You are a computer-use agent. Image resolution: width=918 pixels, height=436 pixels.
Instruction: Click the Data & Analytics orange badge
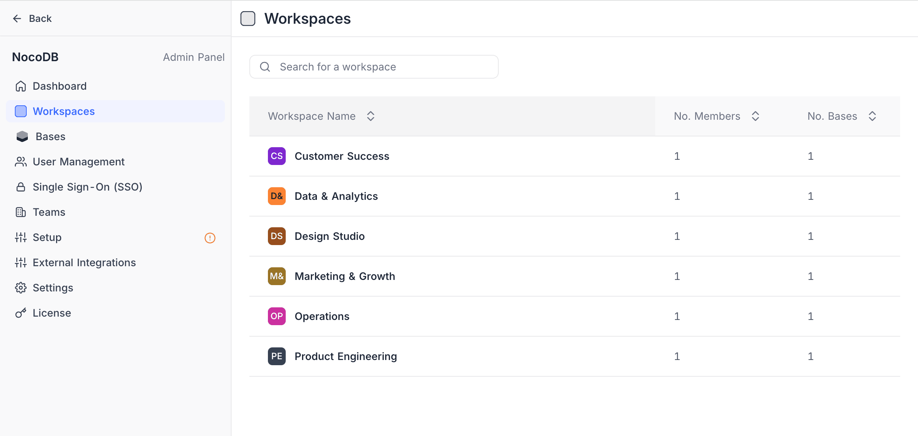coord(276,196)
